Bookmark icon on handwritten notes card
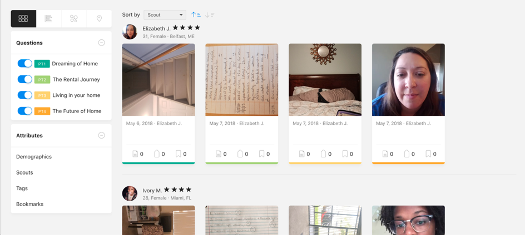This screenshot has width=525, height=235. point(262,154)
